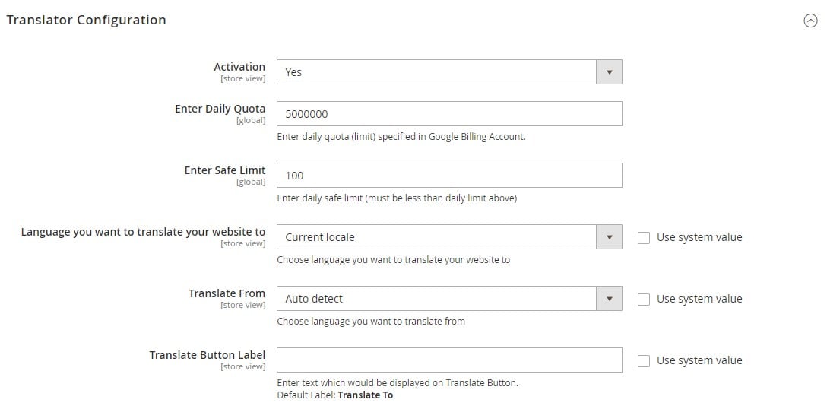Focus the Enter Safe Limit field
The image size is (827, 409).
point(449,175)
